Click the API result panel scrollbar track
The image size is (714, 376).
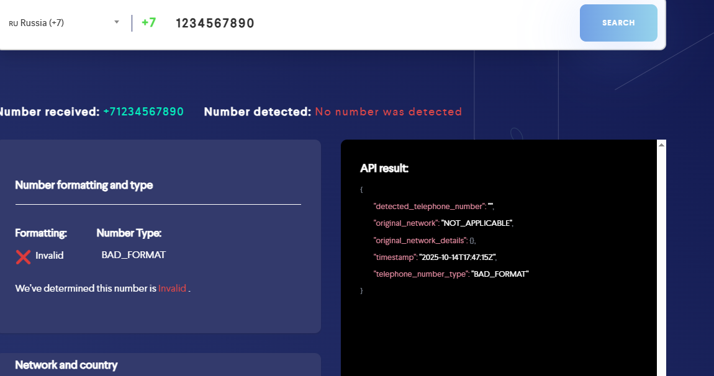tap(661, 261)
